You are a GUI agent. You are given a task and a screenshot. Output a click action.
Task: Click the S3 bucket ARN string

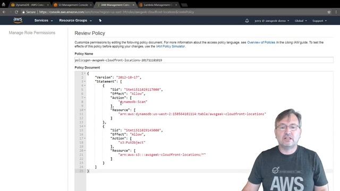coord(161,154)
